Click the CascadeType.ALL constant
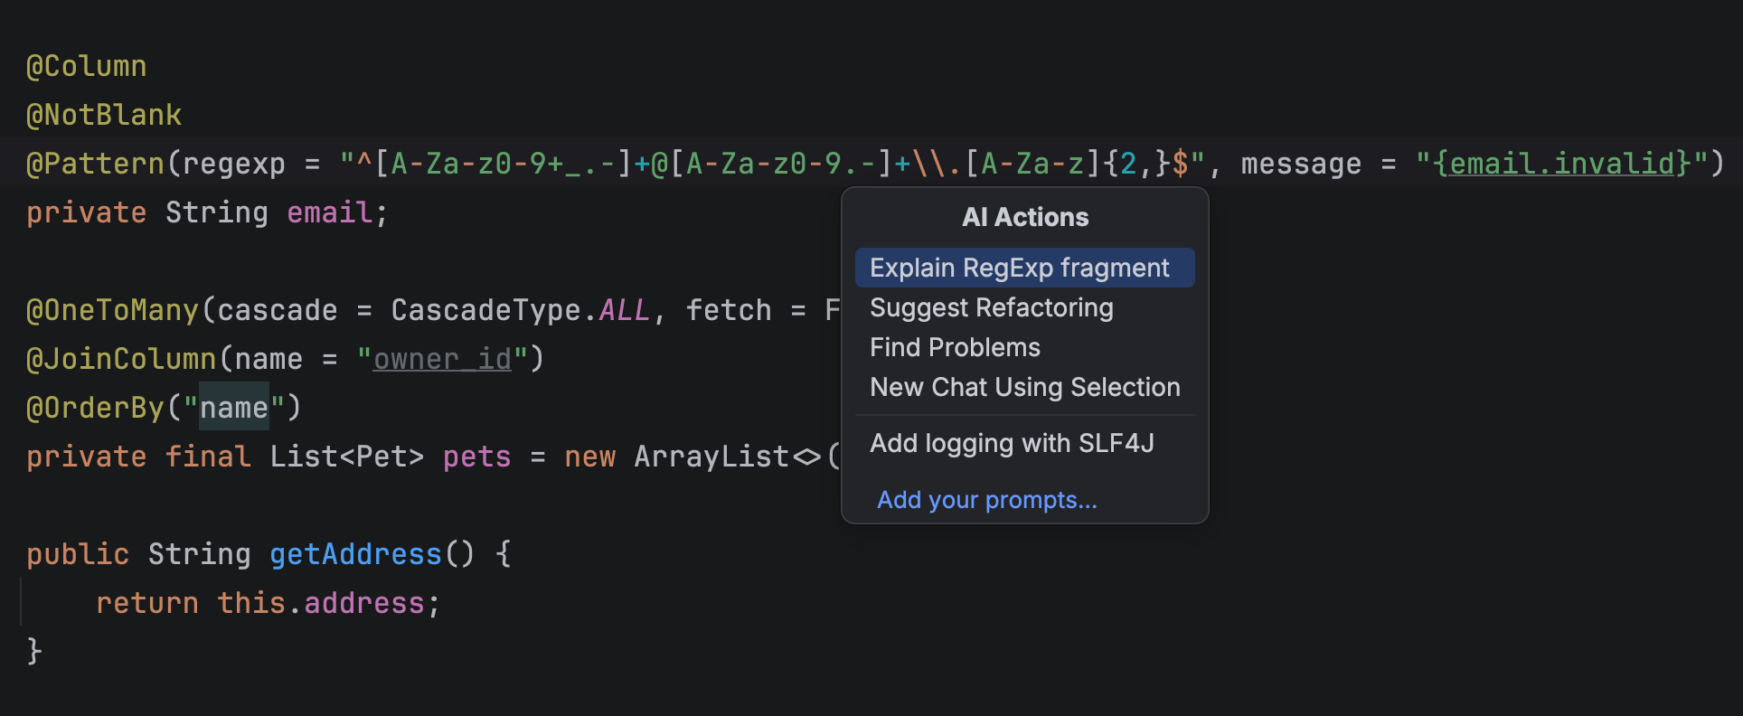 click(520, 310)
